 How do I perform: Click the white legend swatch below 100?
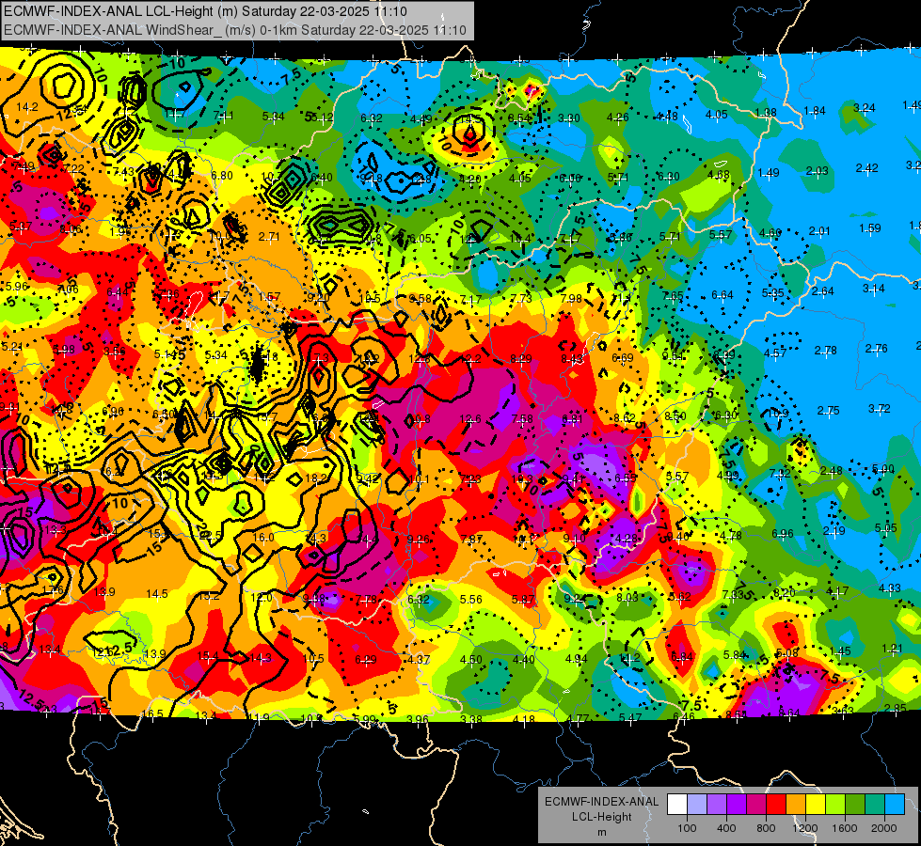(x=677, y=804)
